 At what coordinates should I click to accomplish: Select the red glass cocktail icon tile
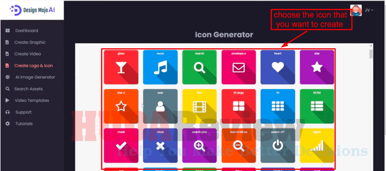coord(121,67)
